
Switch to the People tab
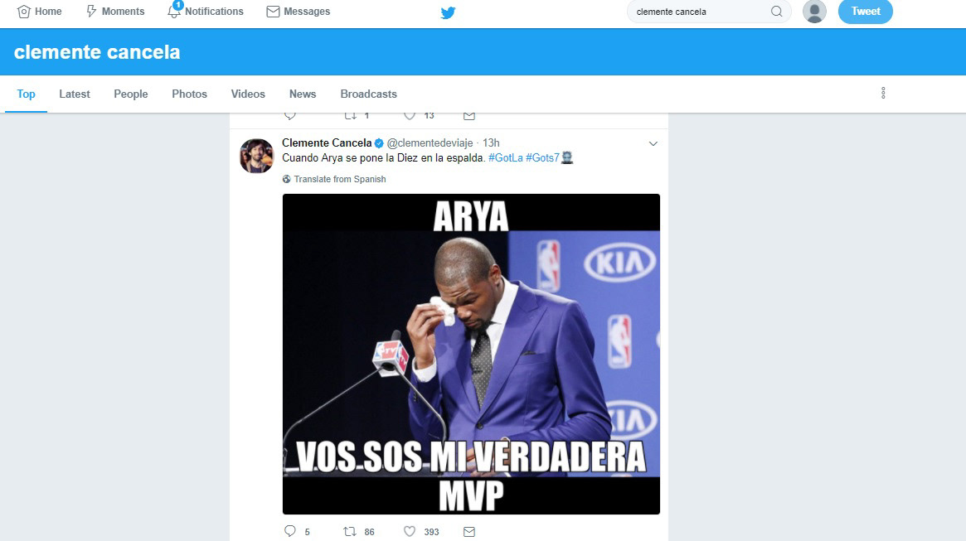click(x=131, y=94)
